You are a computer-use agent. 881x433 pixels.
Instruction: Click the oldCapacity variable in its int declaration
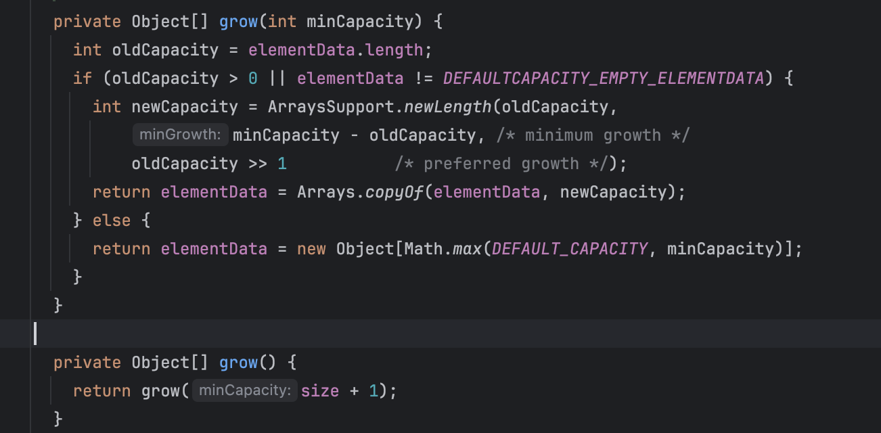click(165, 50)
